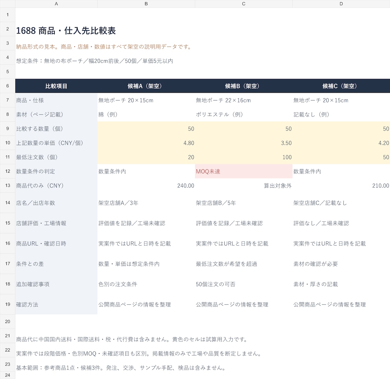
Task: Click total cell '210.00'
Action: (341, 186)
